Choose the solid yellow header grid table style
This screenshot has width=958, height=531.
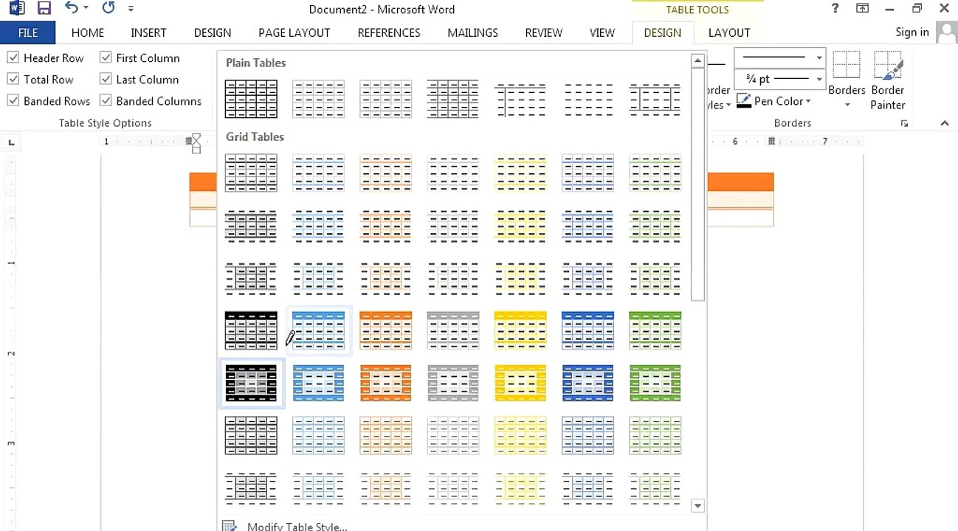point(520,330)
